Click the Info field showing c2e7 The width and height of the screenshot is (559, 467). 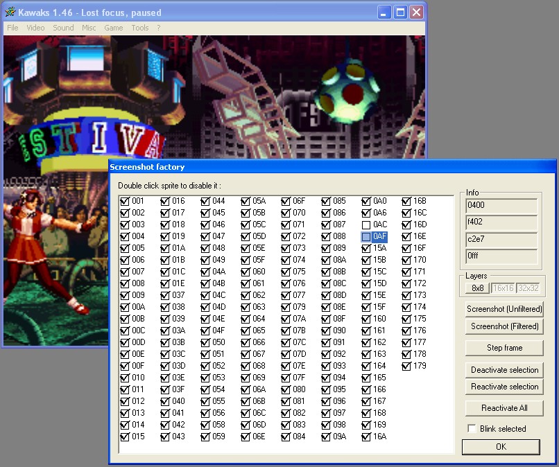(501, 240)
